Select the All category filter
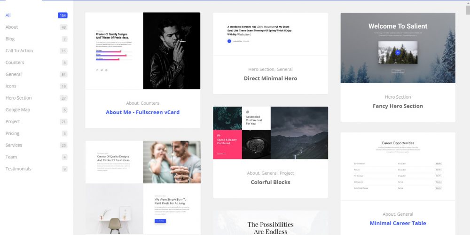The width and height of the screenshot is (470, 235). point(8,16)
